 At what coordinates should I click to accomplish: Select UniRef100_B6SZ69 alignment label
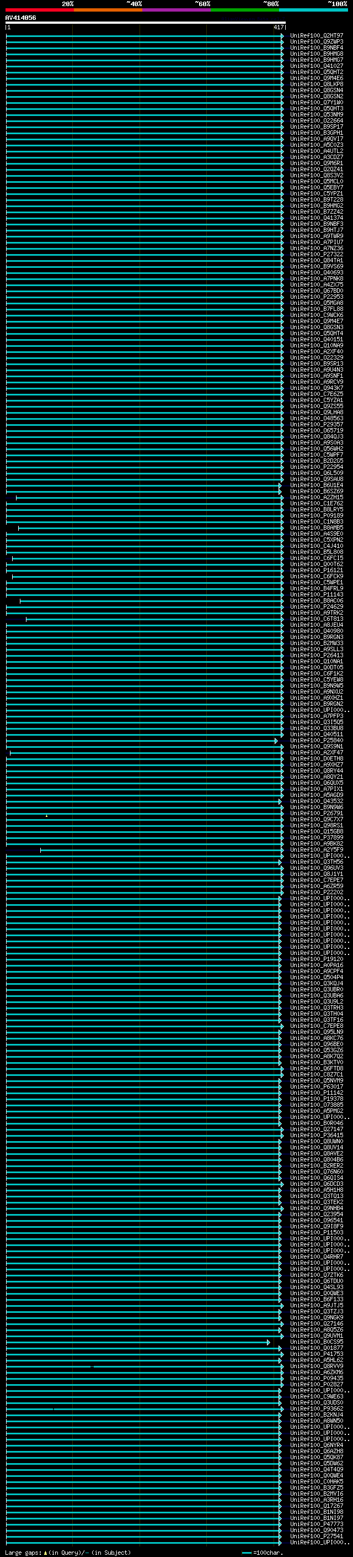(316, 491)
